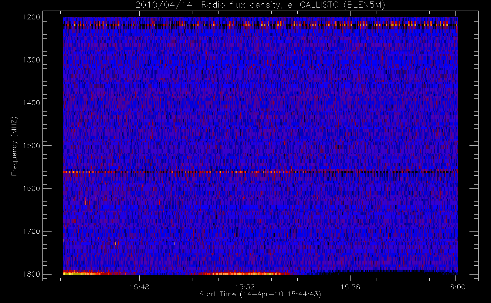This screenshot has width=491, height=303.
Task: Click the 15:52 time tick label
Action: pyautogui.click(x=245, y=287)
